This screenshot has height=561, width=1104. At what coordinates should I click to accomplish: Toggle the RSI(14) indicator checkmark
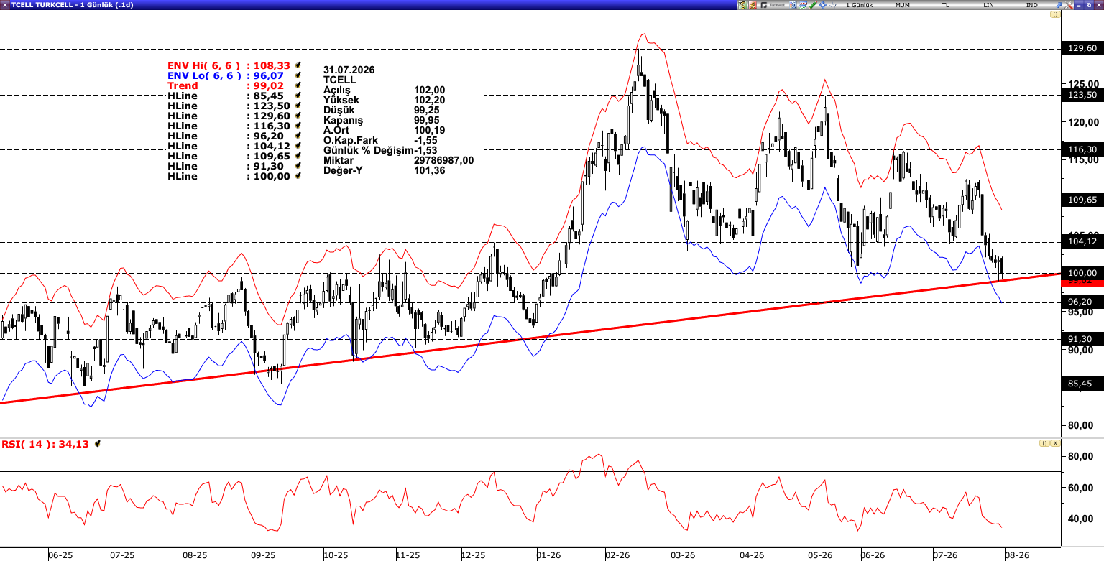point(96,444)
